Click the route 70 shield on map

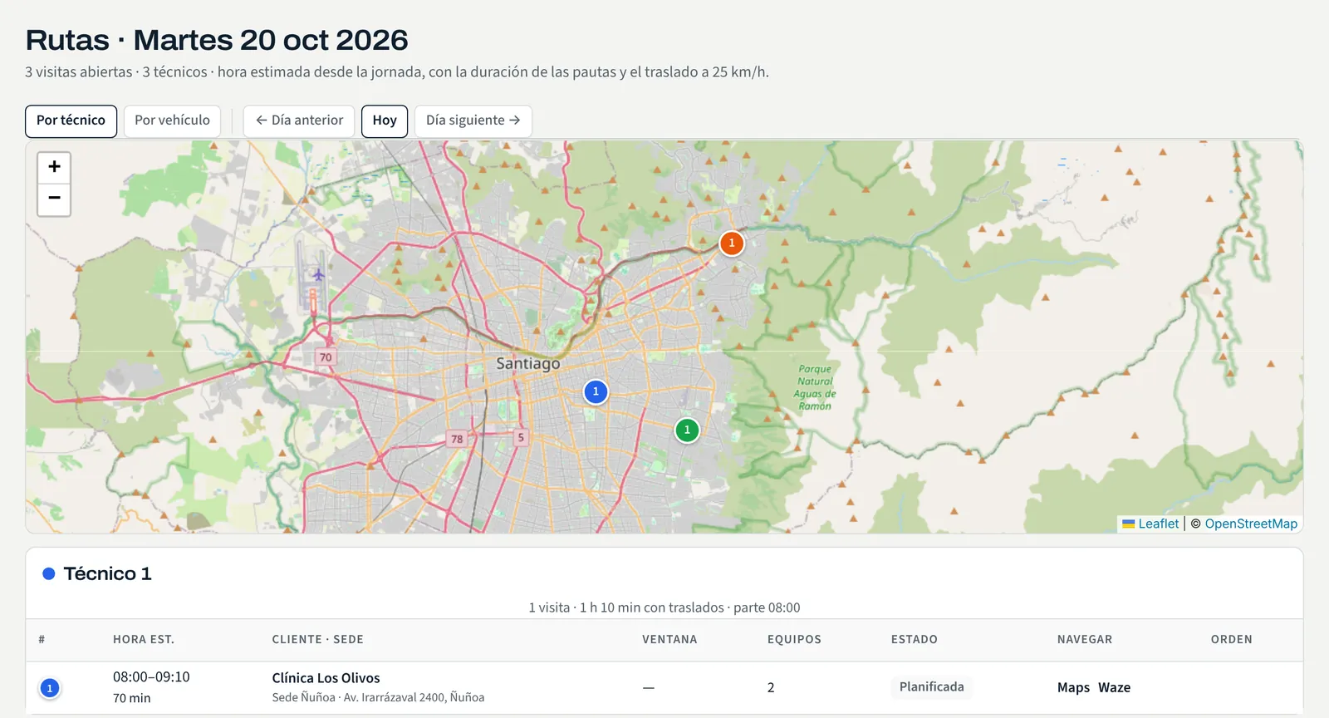[x=326, y=357]
